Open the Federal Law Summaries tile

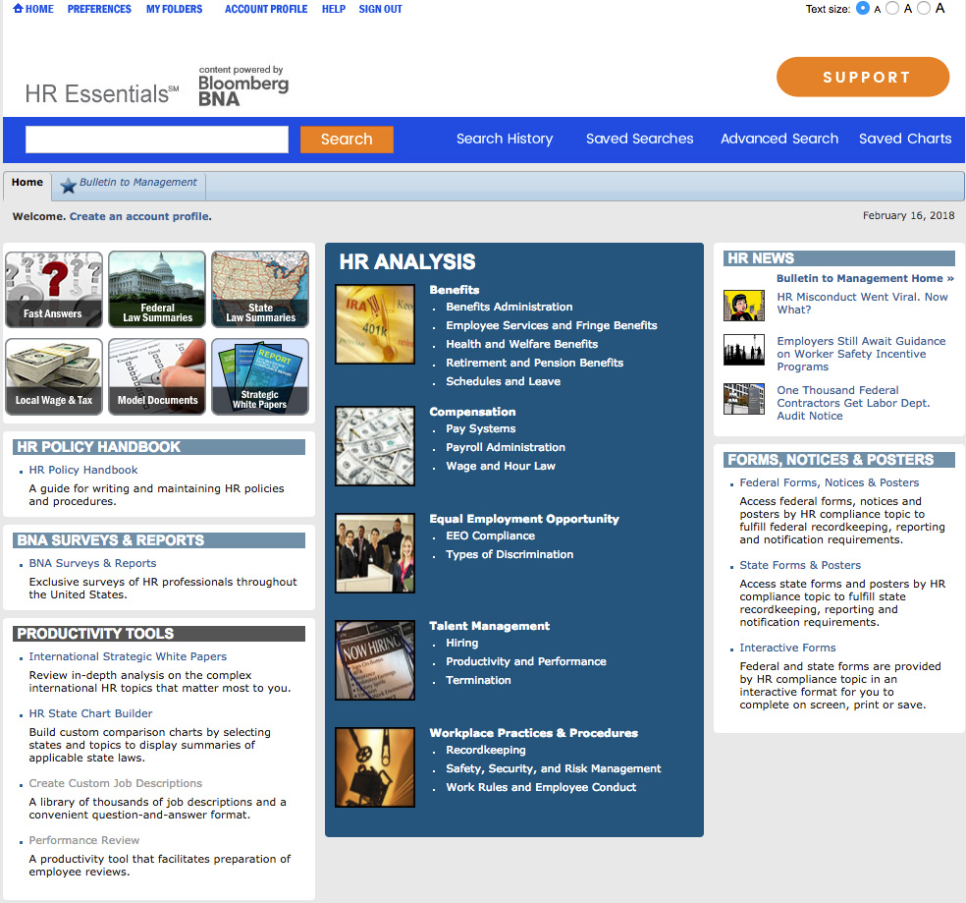(157, 289)
